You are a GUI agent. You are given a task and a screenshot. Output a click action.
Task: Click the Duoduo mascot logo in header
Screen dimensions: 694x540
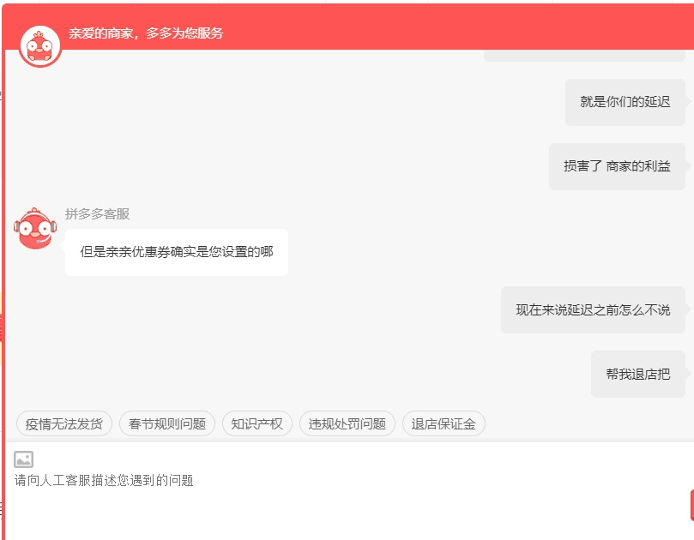39,46
